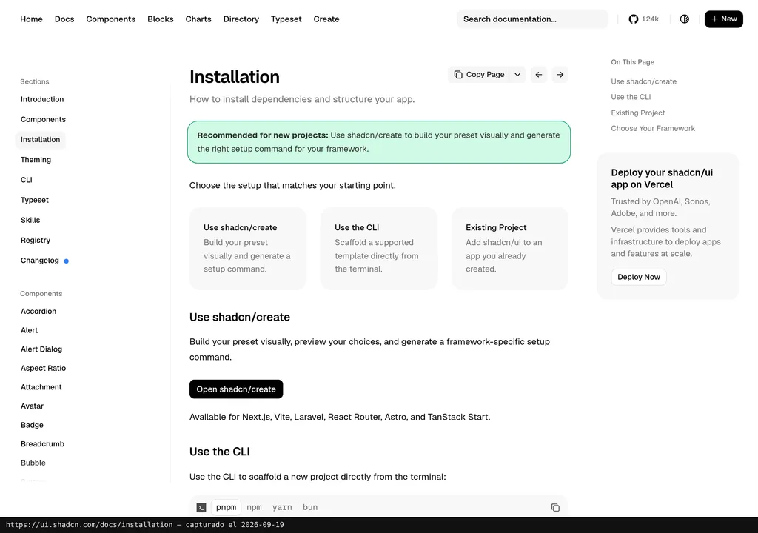Open Components in the top navigation
The image size is (758, 533).
pos(111,19)
